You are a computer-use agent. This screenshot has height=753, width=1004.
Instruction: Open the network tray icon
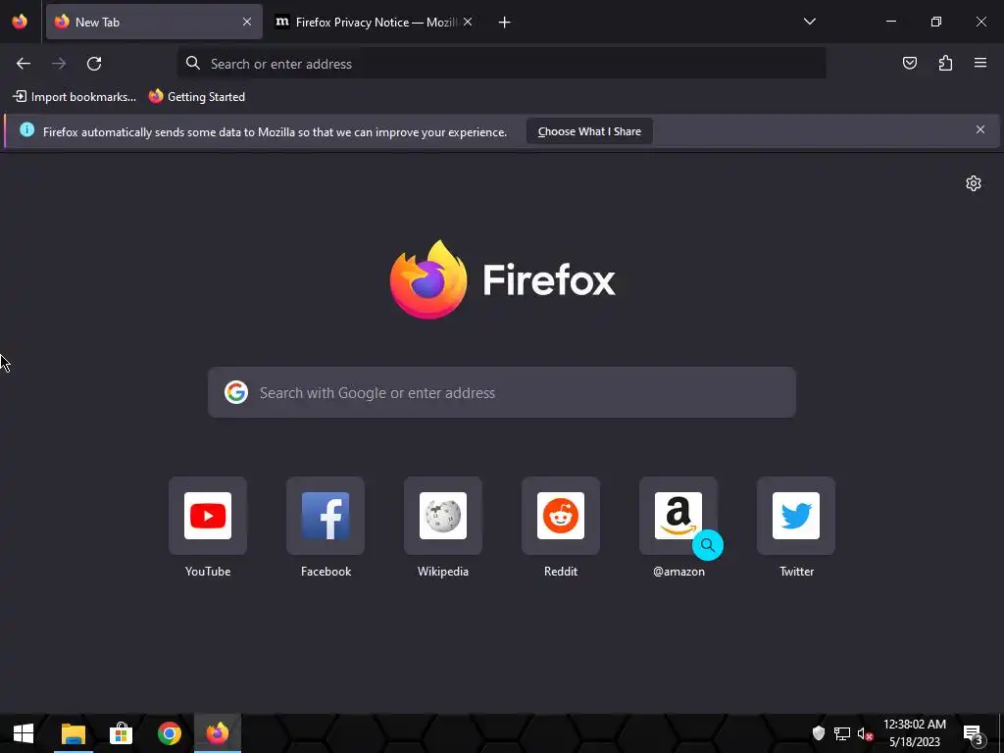coord(842,733)
